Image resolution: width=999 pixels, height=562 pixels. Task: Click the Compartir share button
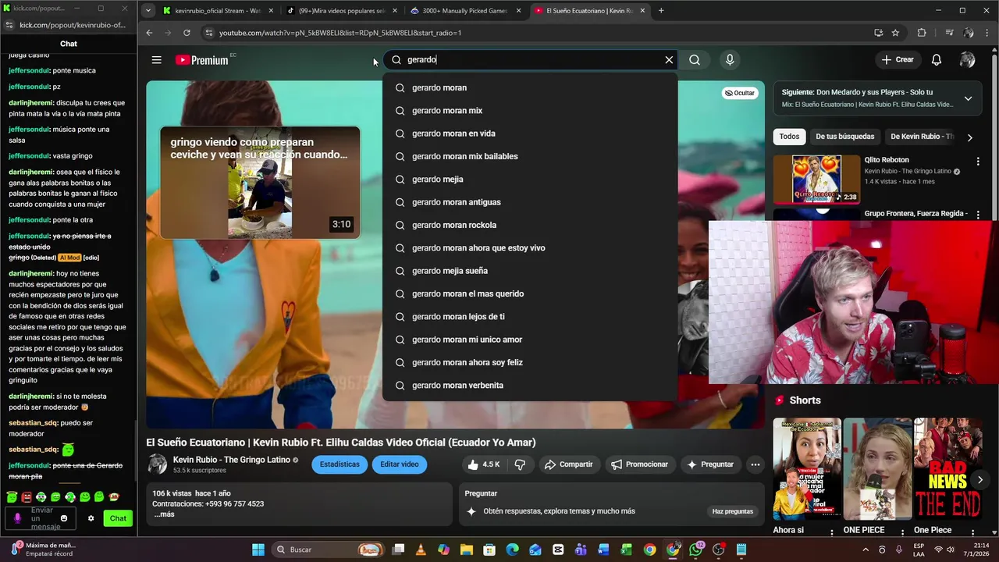click(569, 464)
